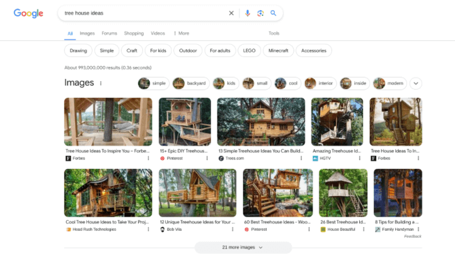455x258 pixels.
Task: Select the inside image filter
Action: [x=354, y=83]
